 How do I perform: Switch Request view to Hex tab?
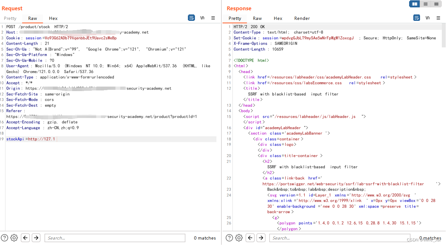(53, 18)
